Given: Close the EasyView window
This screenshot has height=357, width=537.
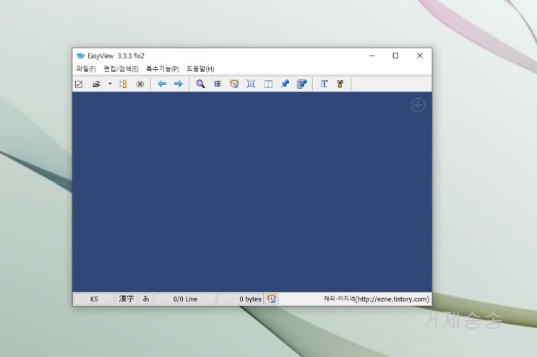Looking at the screenshot, I should click(x=419, y=56).
